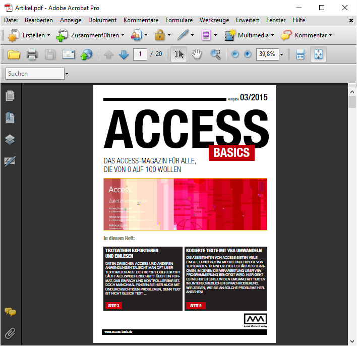Screen dimensions: 357x346
Task: Activate the marquee zoom tool
Action: click(215, 54)
